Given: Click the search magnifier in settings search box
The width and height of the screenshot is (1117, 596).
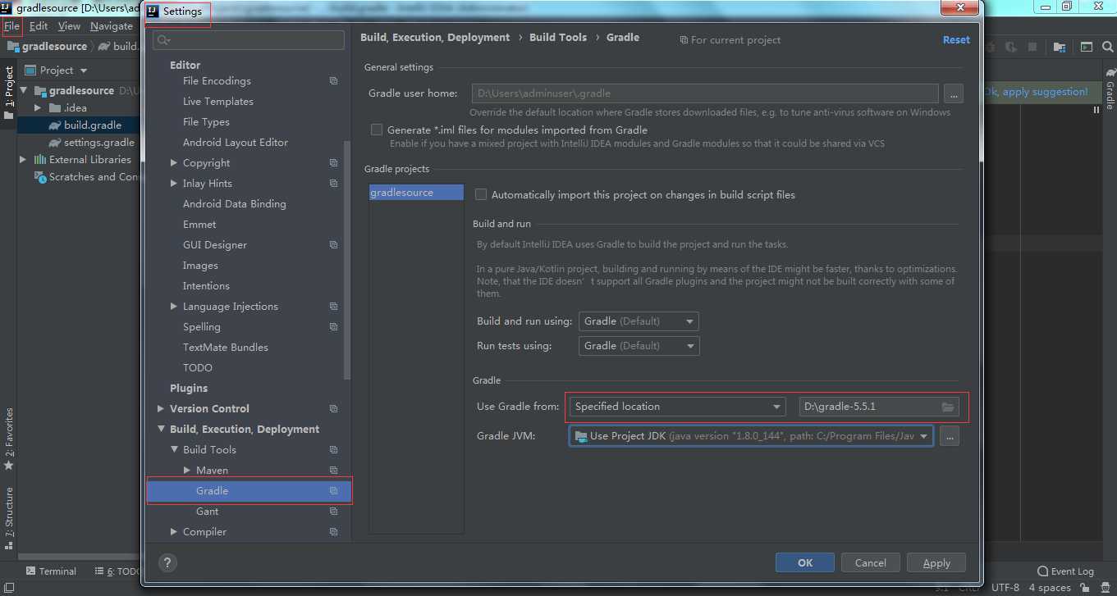Looking at the screenshot, I should pos(163,40).
